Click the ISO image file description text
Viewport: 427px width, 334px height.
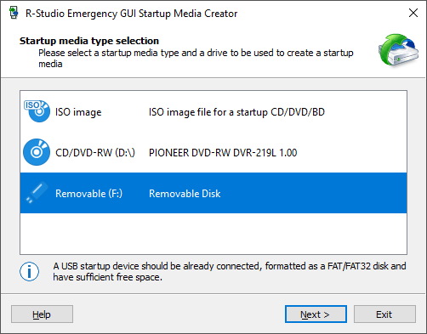coord(236,112)
